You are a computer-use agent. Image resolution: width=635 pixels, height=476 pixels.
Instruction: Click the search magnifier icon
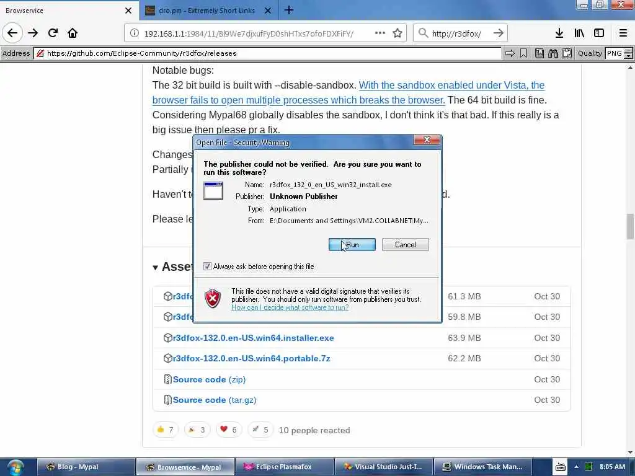click(423, 33)
